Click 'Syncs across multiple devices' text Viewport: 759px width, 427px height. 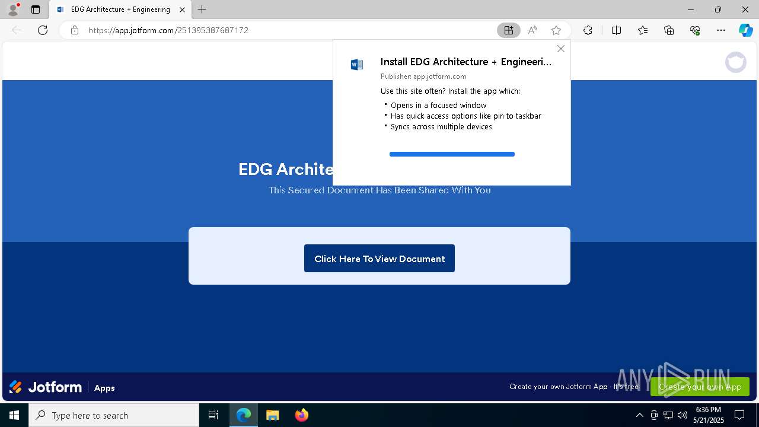pyautogui.click(x=441, y=126)
